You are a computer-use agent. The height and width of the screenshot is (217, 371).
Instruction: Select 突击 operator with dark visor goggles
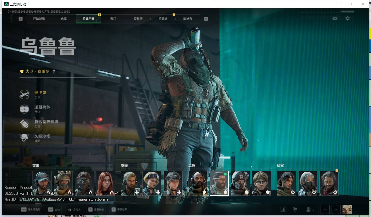point(84,183)
